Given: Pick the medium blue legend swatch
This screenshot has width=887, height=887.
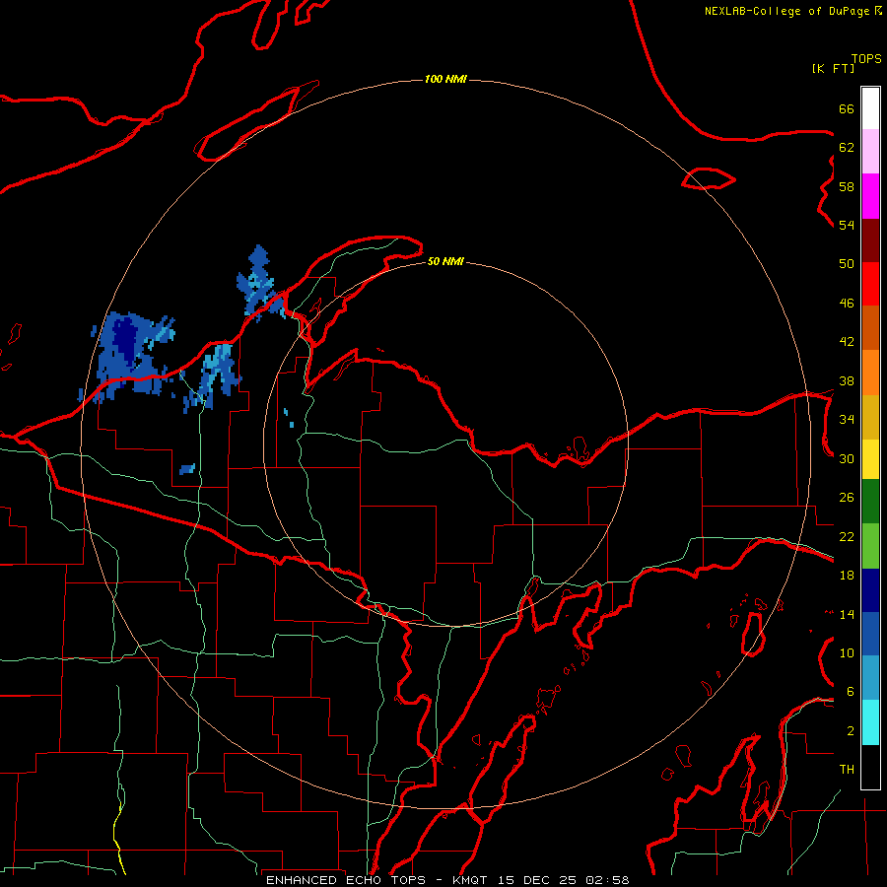Looking at the screenshot, I should click(870, 633).
